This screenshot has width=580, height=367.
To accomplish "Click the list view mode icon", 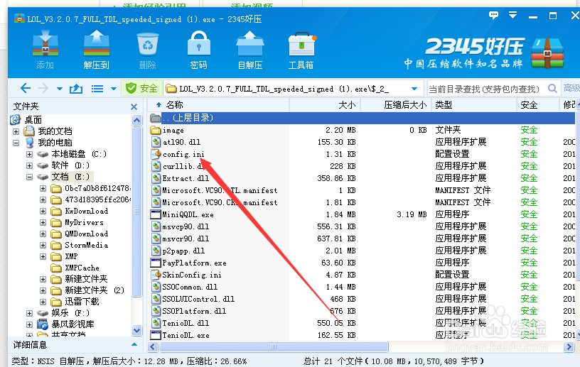I will pos(97,89).
